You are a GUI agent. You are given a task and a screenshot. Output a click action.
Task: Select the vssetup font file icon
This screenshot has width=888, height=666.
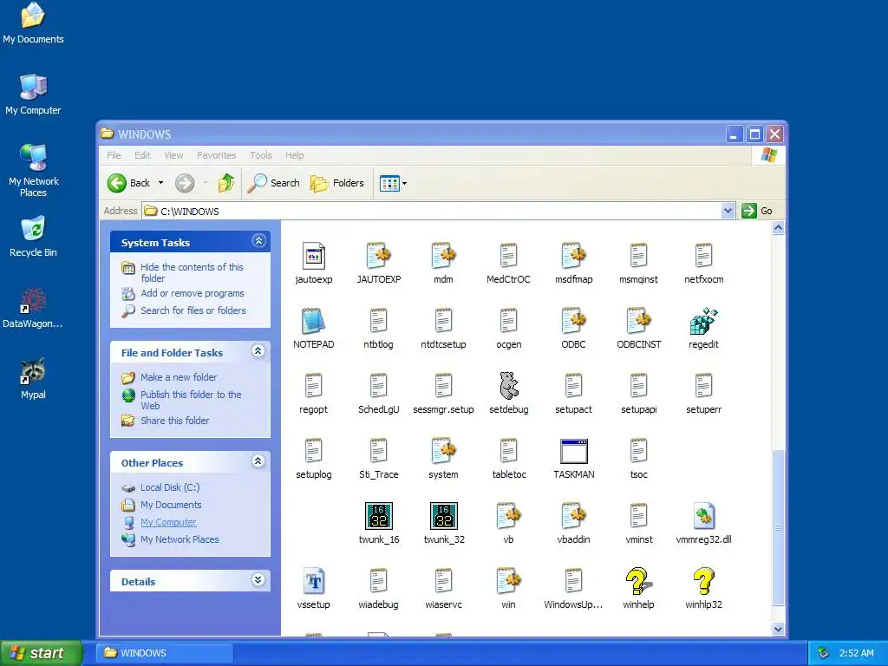coord(313,581)
